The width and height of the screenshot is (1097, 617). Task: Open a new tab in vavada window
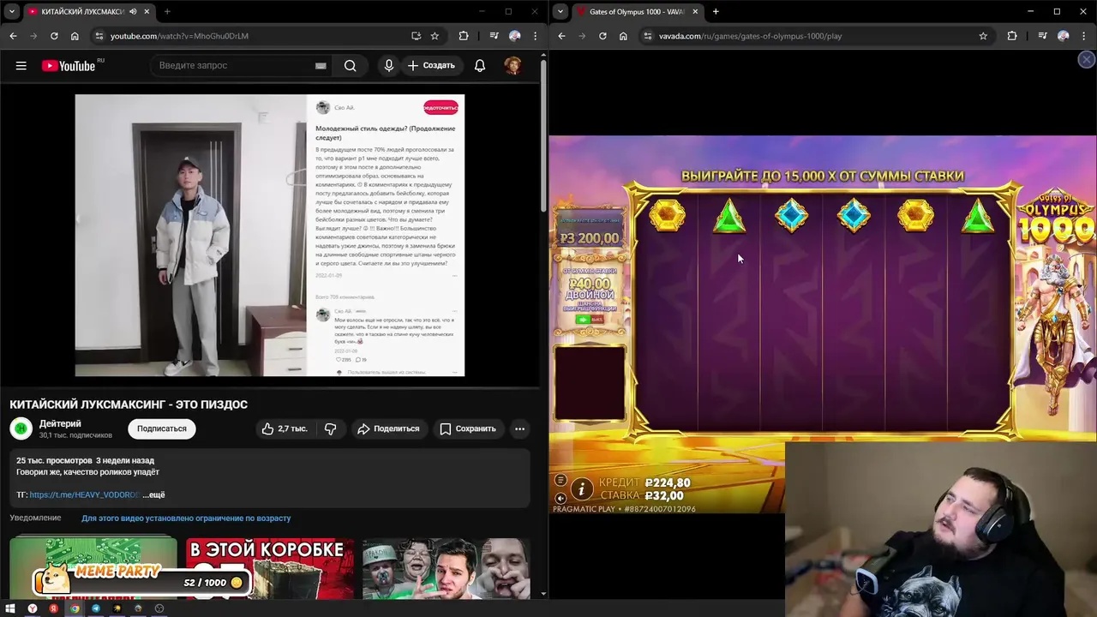(716, 12)
